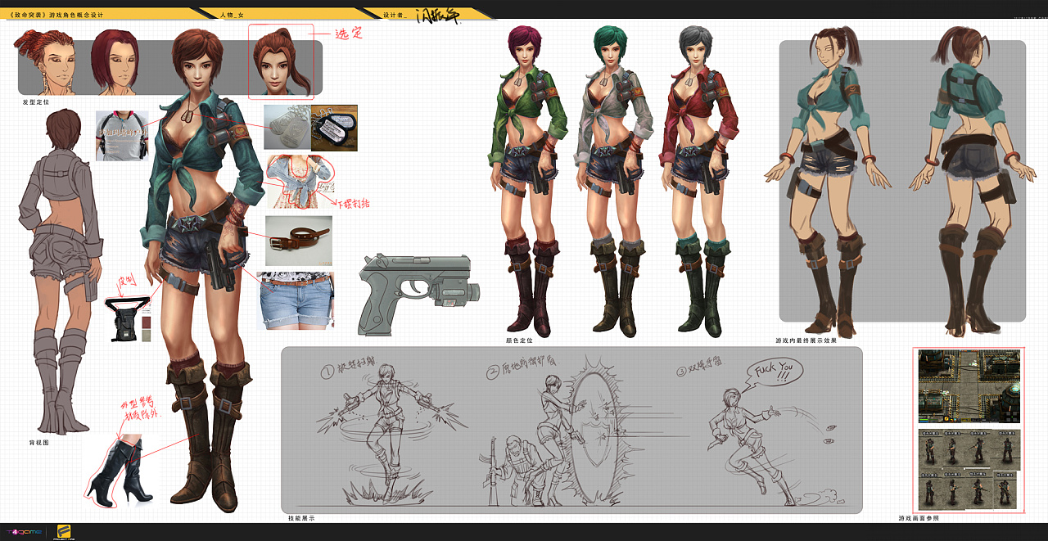
Task: Click the dark red swatch beside the pouch
Action: [147, 323]
